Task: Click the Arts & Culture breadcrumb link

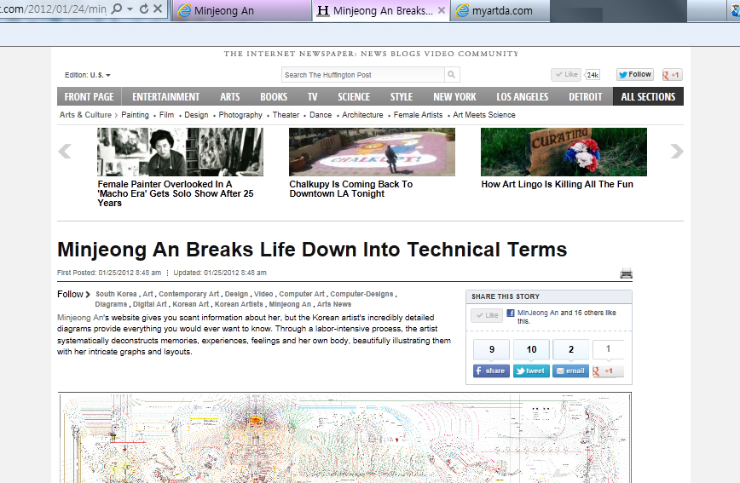Action: [85, 115]
